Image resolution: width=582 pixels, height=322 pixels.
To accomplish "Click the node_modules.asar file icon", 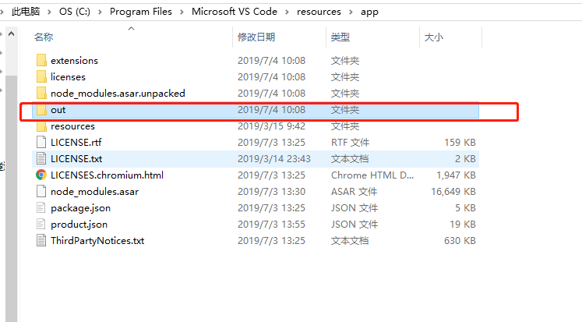I will (41, 192).
